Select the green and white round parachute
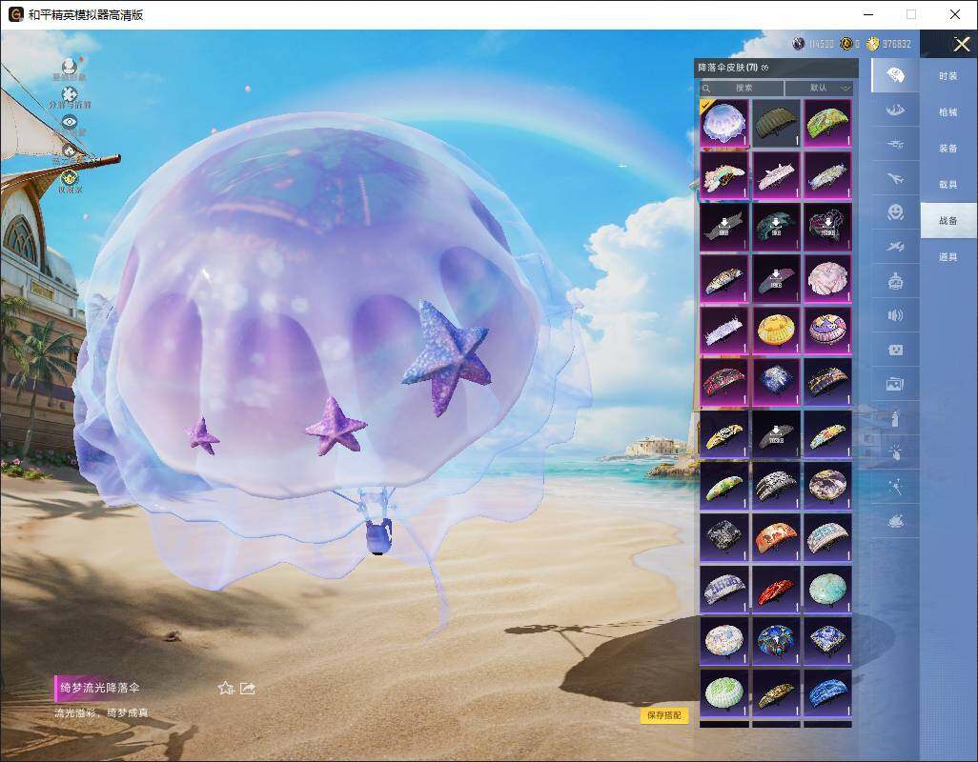This screenshot has height=762, width=978. [724, 692]
